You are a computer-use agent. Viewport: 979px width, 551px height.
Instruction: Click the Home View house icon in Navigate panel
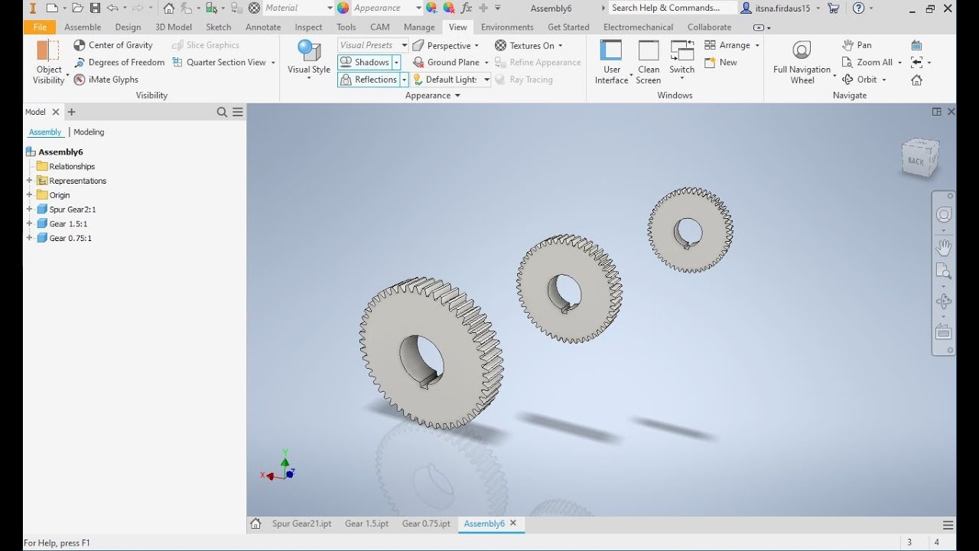point(916,80)
